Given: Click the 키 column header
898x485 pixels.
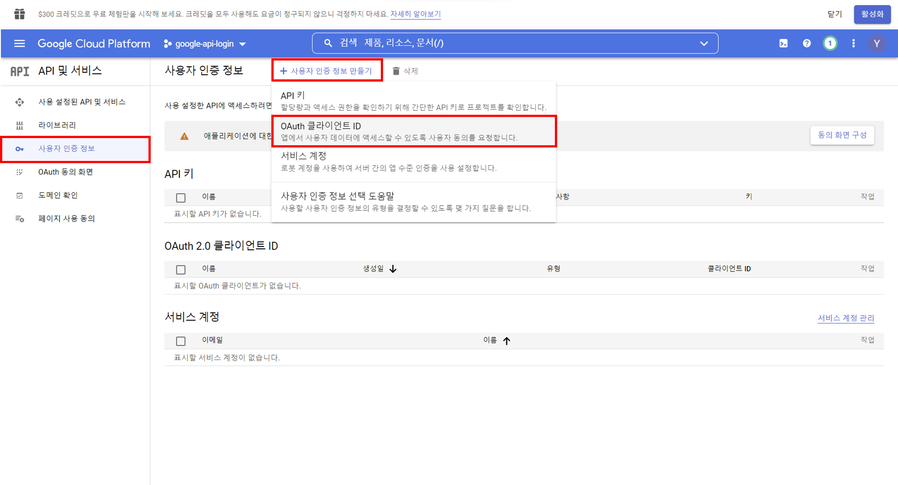Looking at the screenshot, I should (x=749, y=196).
